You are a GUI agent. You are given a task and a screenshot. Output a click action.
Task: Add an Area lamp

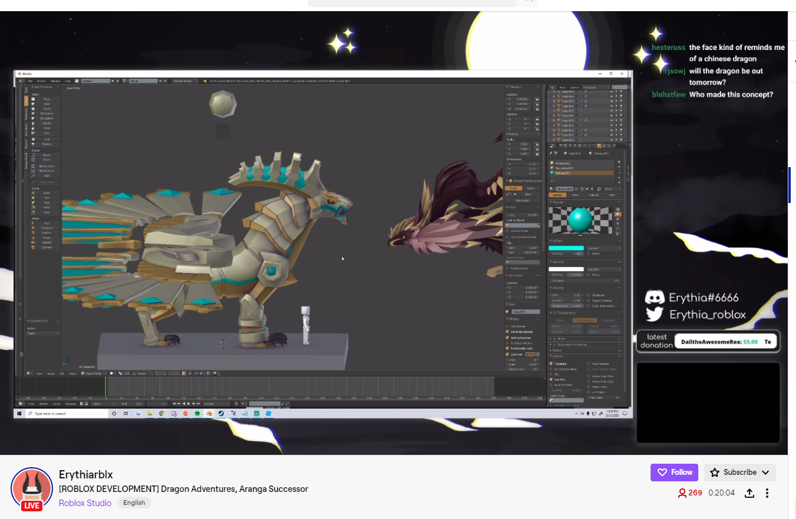[45, 212]
